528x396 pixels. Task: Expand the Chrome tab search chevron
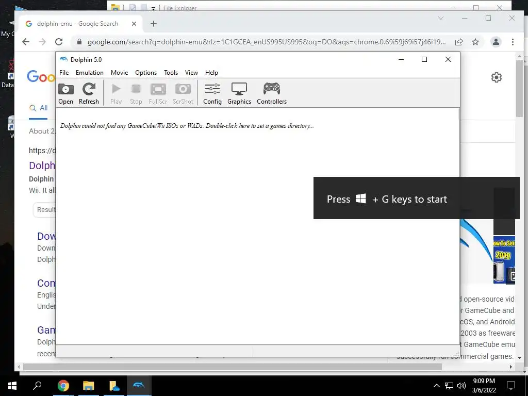pos(441,18)
